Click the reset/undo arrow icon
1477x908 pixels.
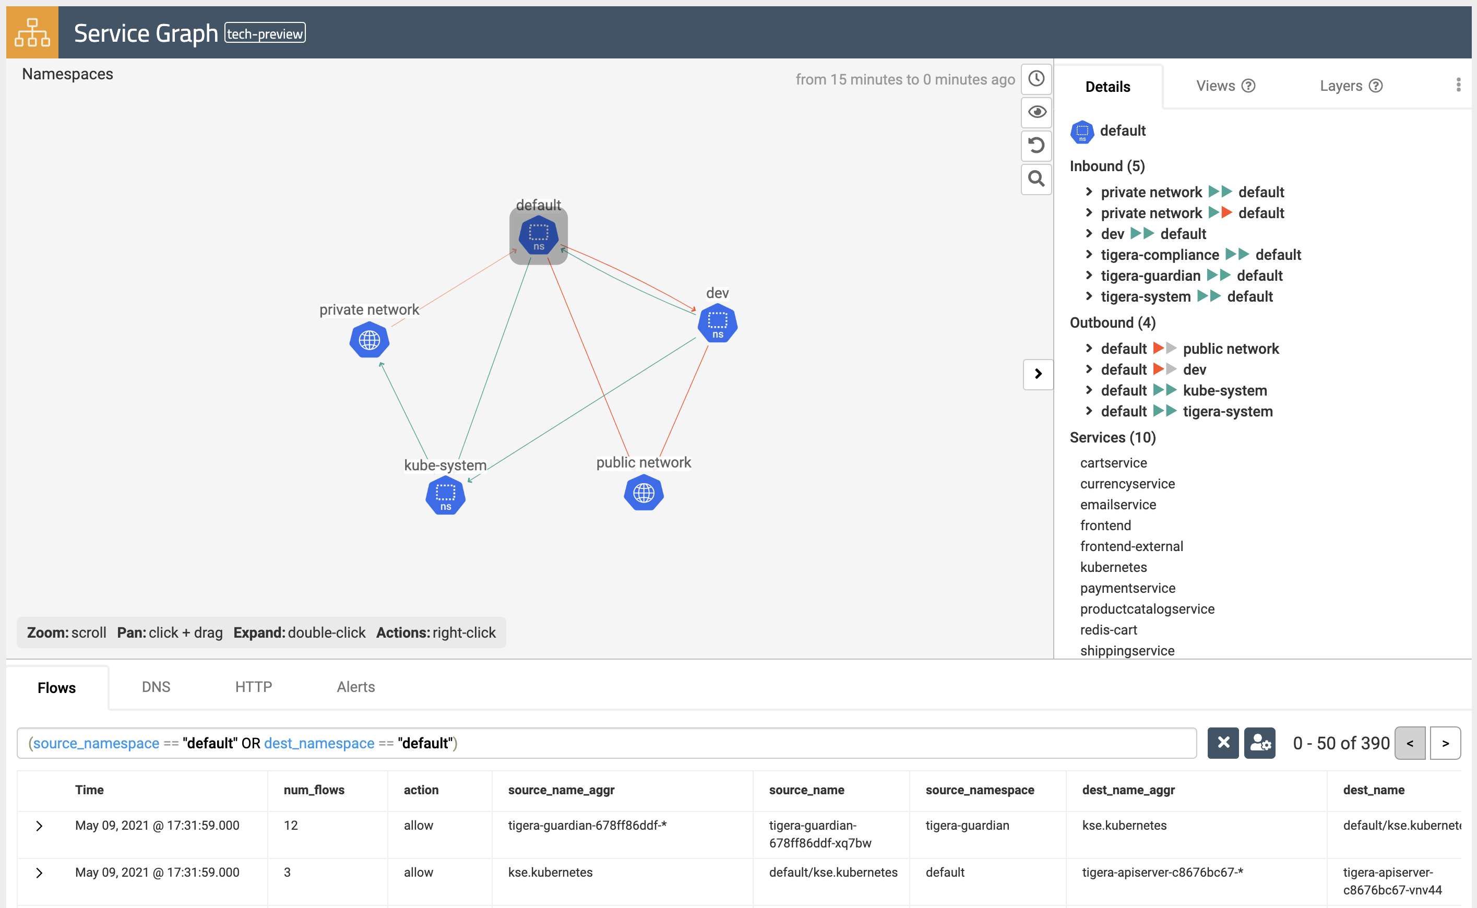tap(1036, 145)
